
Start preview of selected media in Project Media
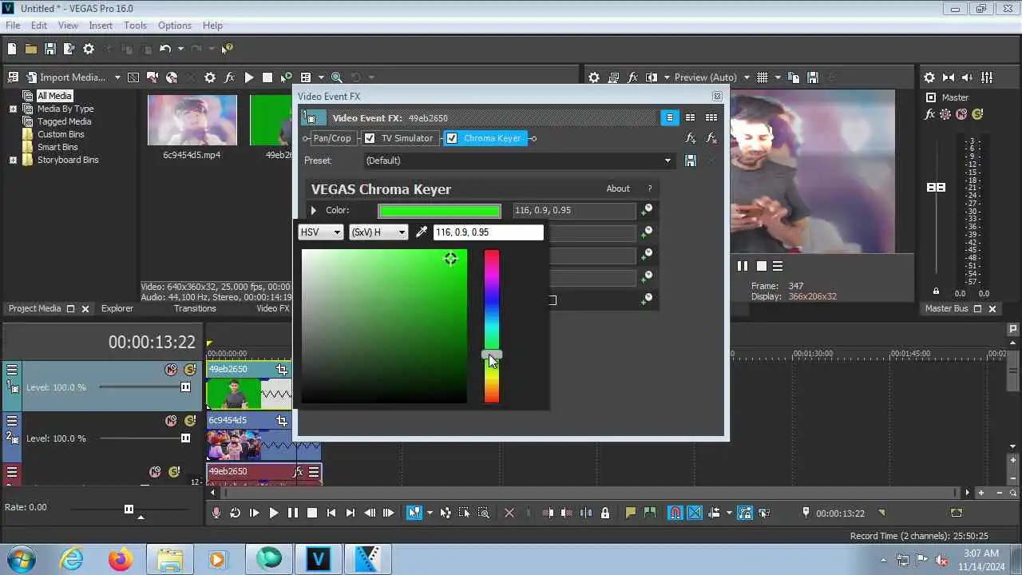coord(249,77)
